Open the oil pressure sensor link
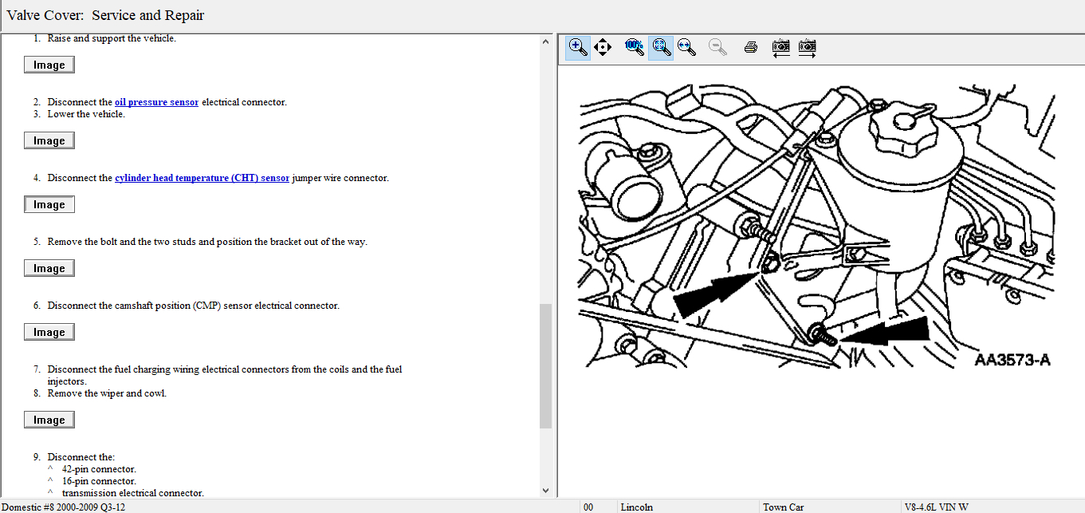The image size is (1085, 513). click(156, 102)
